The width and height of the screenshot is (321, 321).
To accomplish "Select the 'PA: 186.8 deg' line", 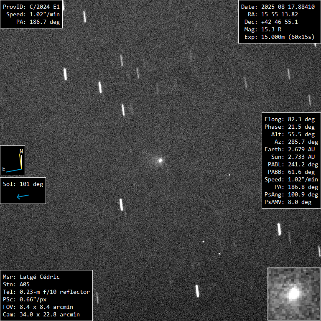I will pyautogui.click(x=296, y=187).
